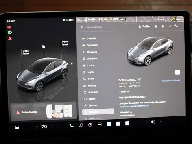Lower volume with the left chevron
Image resolution: width=192 pixels, height=144 pixels.
(x=146, y=122)
